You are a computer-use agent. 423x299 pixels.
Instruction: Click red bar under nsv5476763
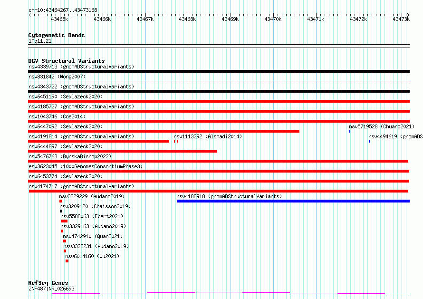click(218, 161)
